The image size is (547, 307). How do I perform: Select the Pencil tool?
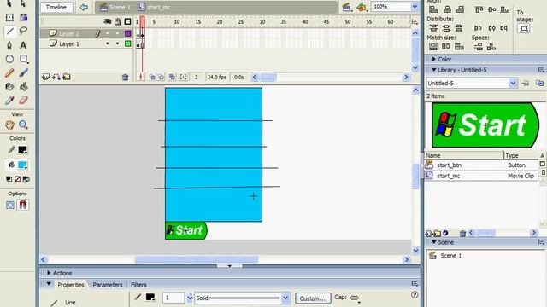[9, 72]
